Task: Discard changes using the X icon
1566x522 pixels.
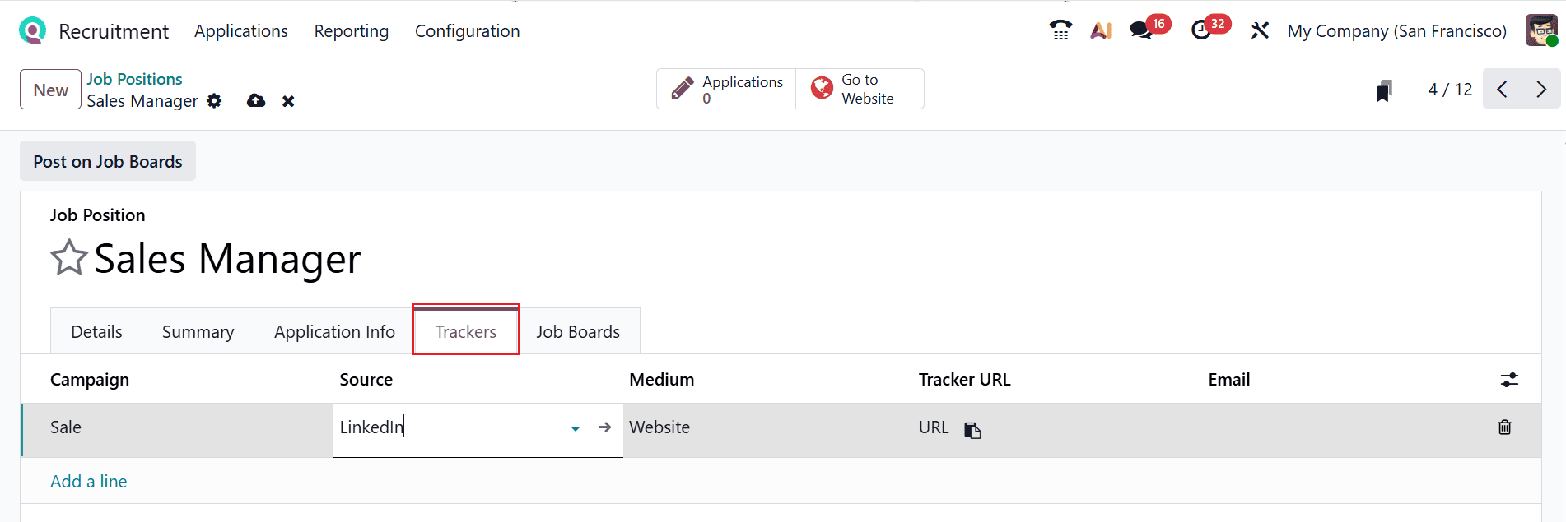Action: point(287,100)
